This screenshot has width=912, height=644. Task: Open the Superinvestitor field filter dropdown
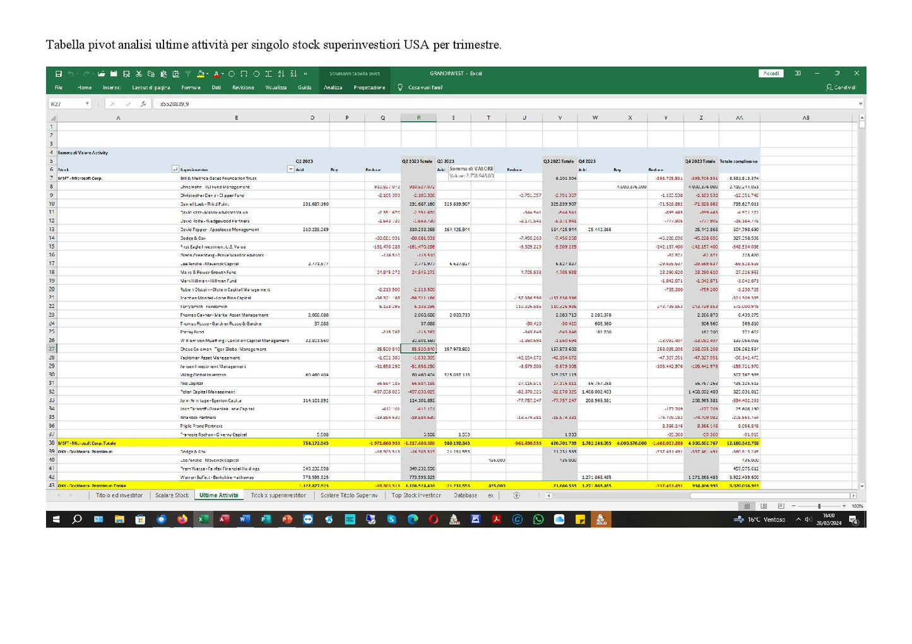[x=291, y=169]
